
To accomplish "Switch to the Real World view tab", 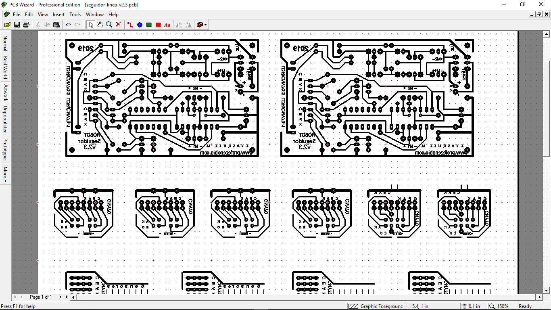I will click(x=5, y=67).
